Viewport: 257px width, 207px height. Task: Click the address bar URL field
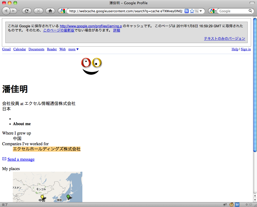click(126, 11)
